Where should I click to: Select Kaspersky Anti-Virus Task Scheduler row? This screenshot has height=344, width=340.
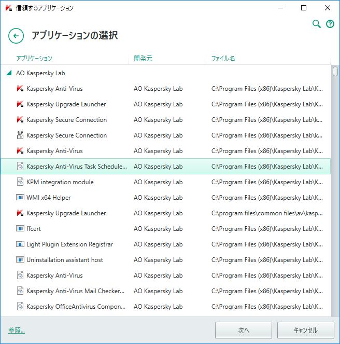tap(165, 167)
